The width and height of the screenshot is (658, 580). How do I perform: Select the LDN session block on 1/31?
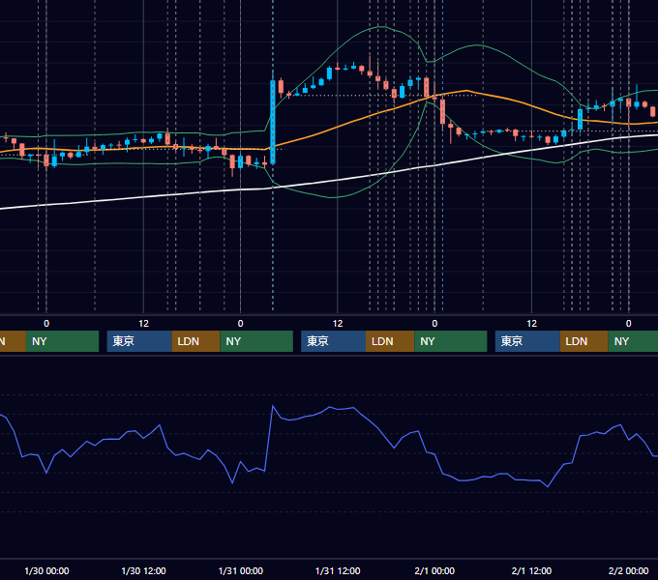[390, 341]
